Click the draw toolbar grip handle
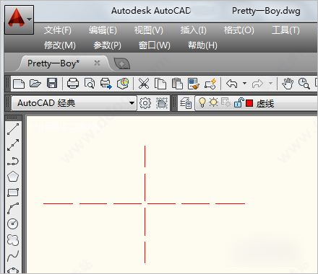 coord(13,118)
